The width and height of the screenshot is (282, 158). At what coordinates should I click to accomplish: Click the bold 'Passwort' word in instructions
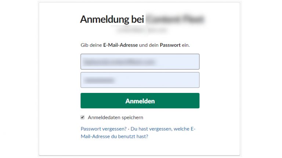[170, 45]
